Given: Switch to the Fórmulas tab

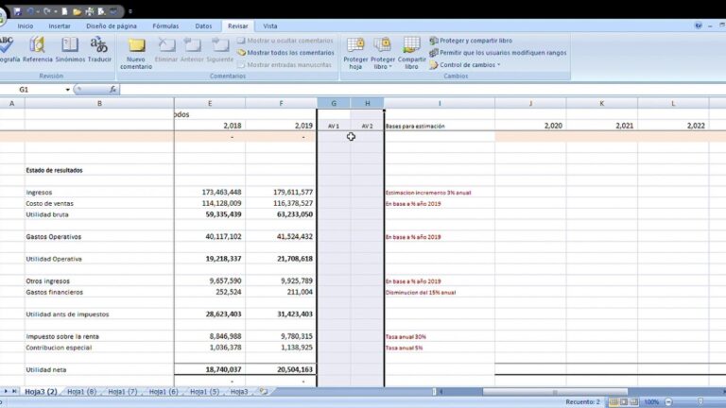Looking at the screenshot, I should point(165,25).
